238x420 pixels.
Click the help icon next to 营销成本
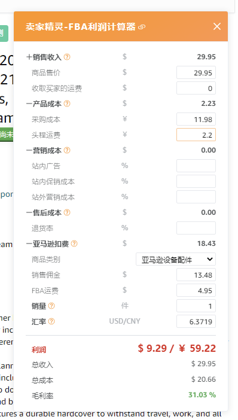tap(67, 150)
